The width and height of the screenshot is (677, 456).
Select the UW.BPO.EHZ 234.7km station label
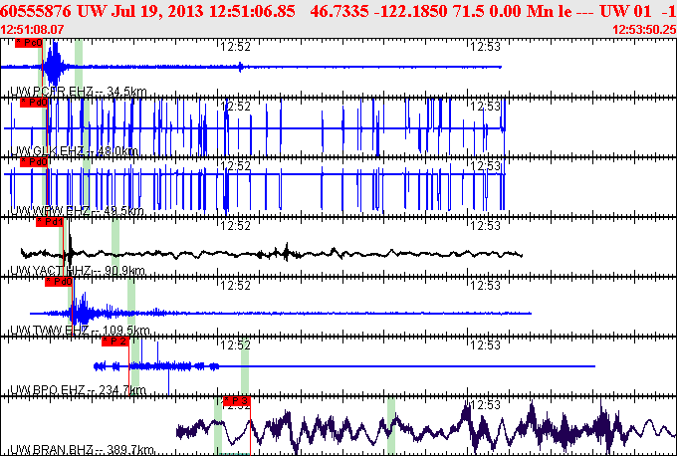click(77, 390)
